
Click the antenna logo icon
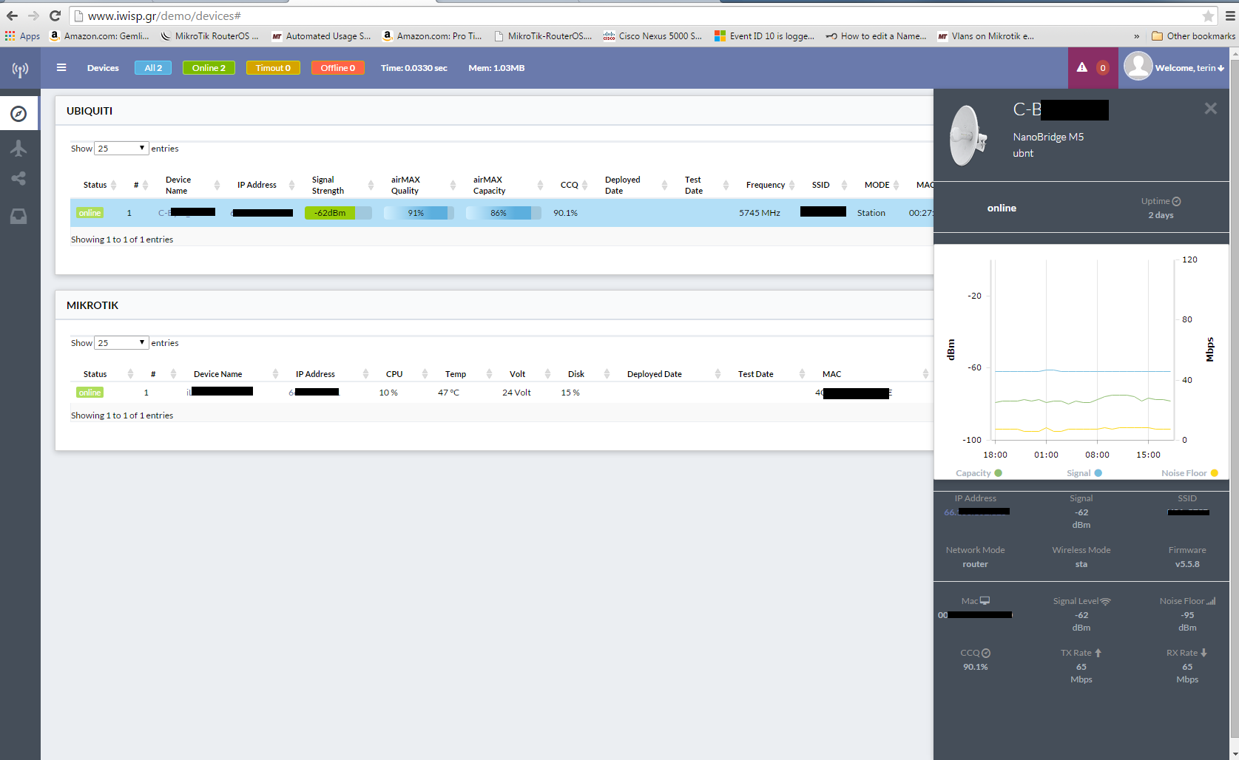pos(20,69)
